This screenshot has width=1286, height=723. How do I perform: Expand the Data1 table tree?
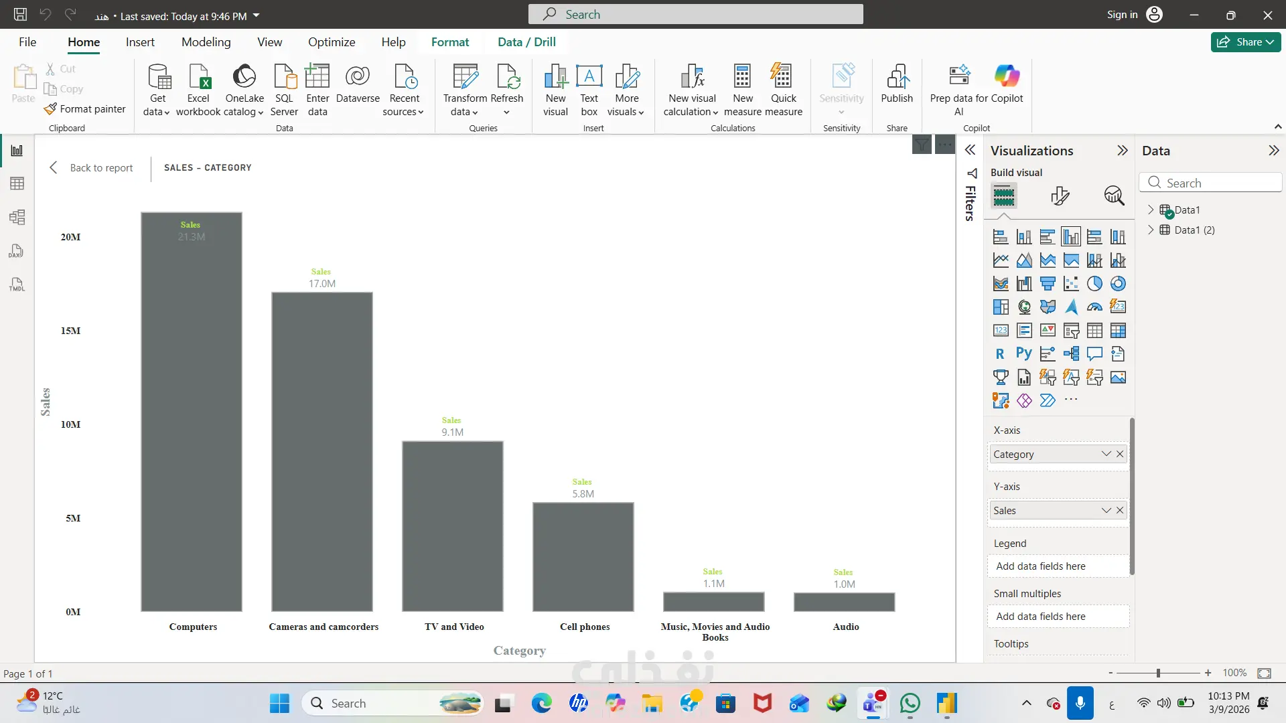click(1151, 210)
